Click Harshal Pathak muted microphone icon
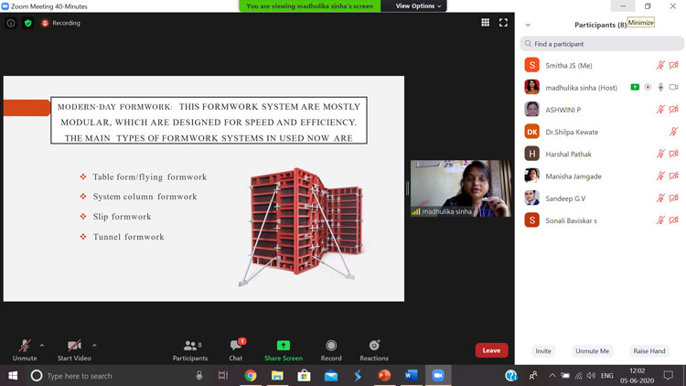 pyautogui.click(x=660, y=154)
